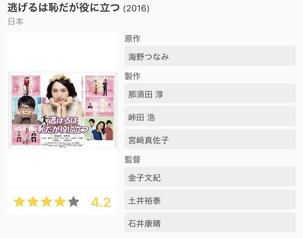Click the title 逃げるは恥だが役に立つ

(x=64, y=8)
